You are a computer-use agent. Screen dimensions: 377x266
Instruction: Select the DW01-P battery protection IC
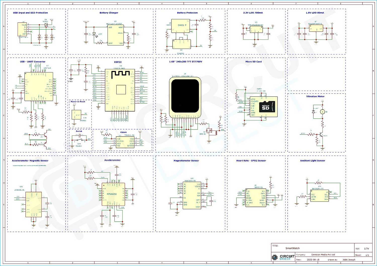pyautogui.click(x=181, y=25)
